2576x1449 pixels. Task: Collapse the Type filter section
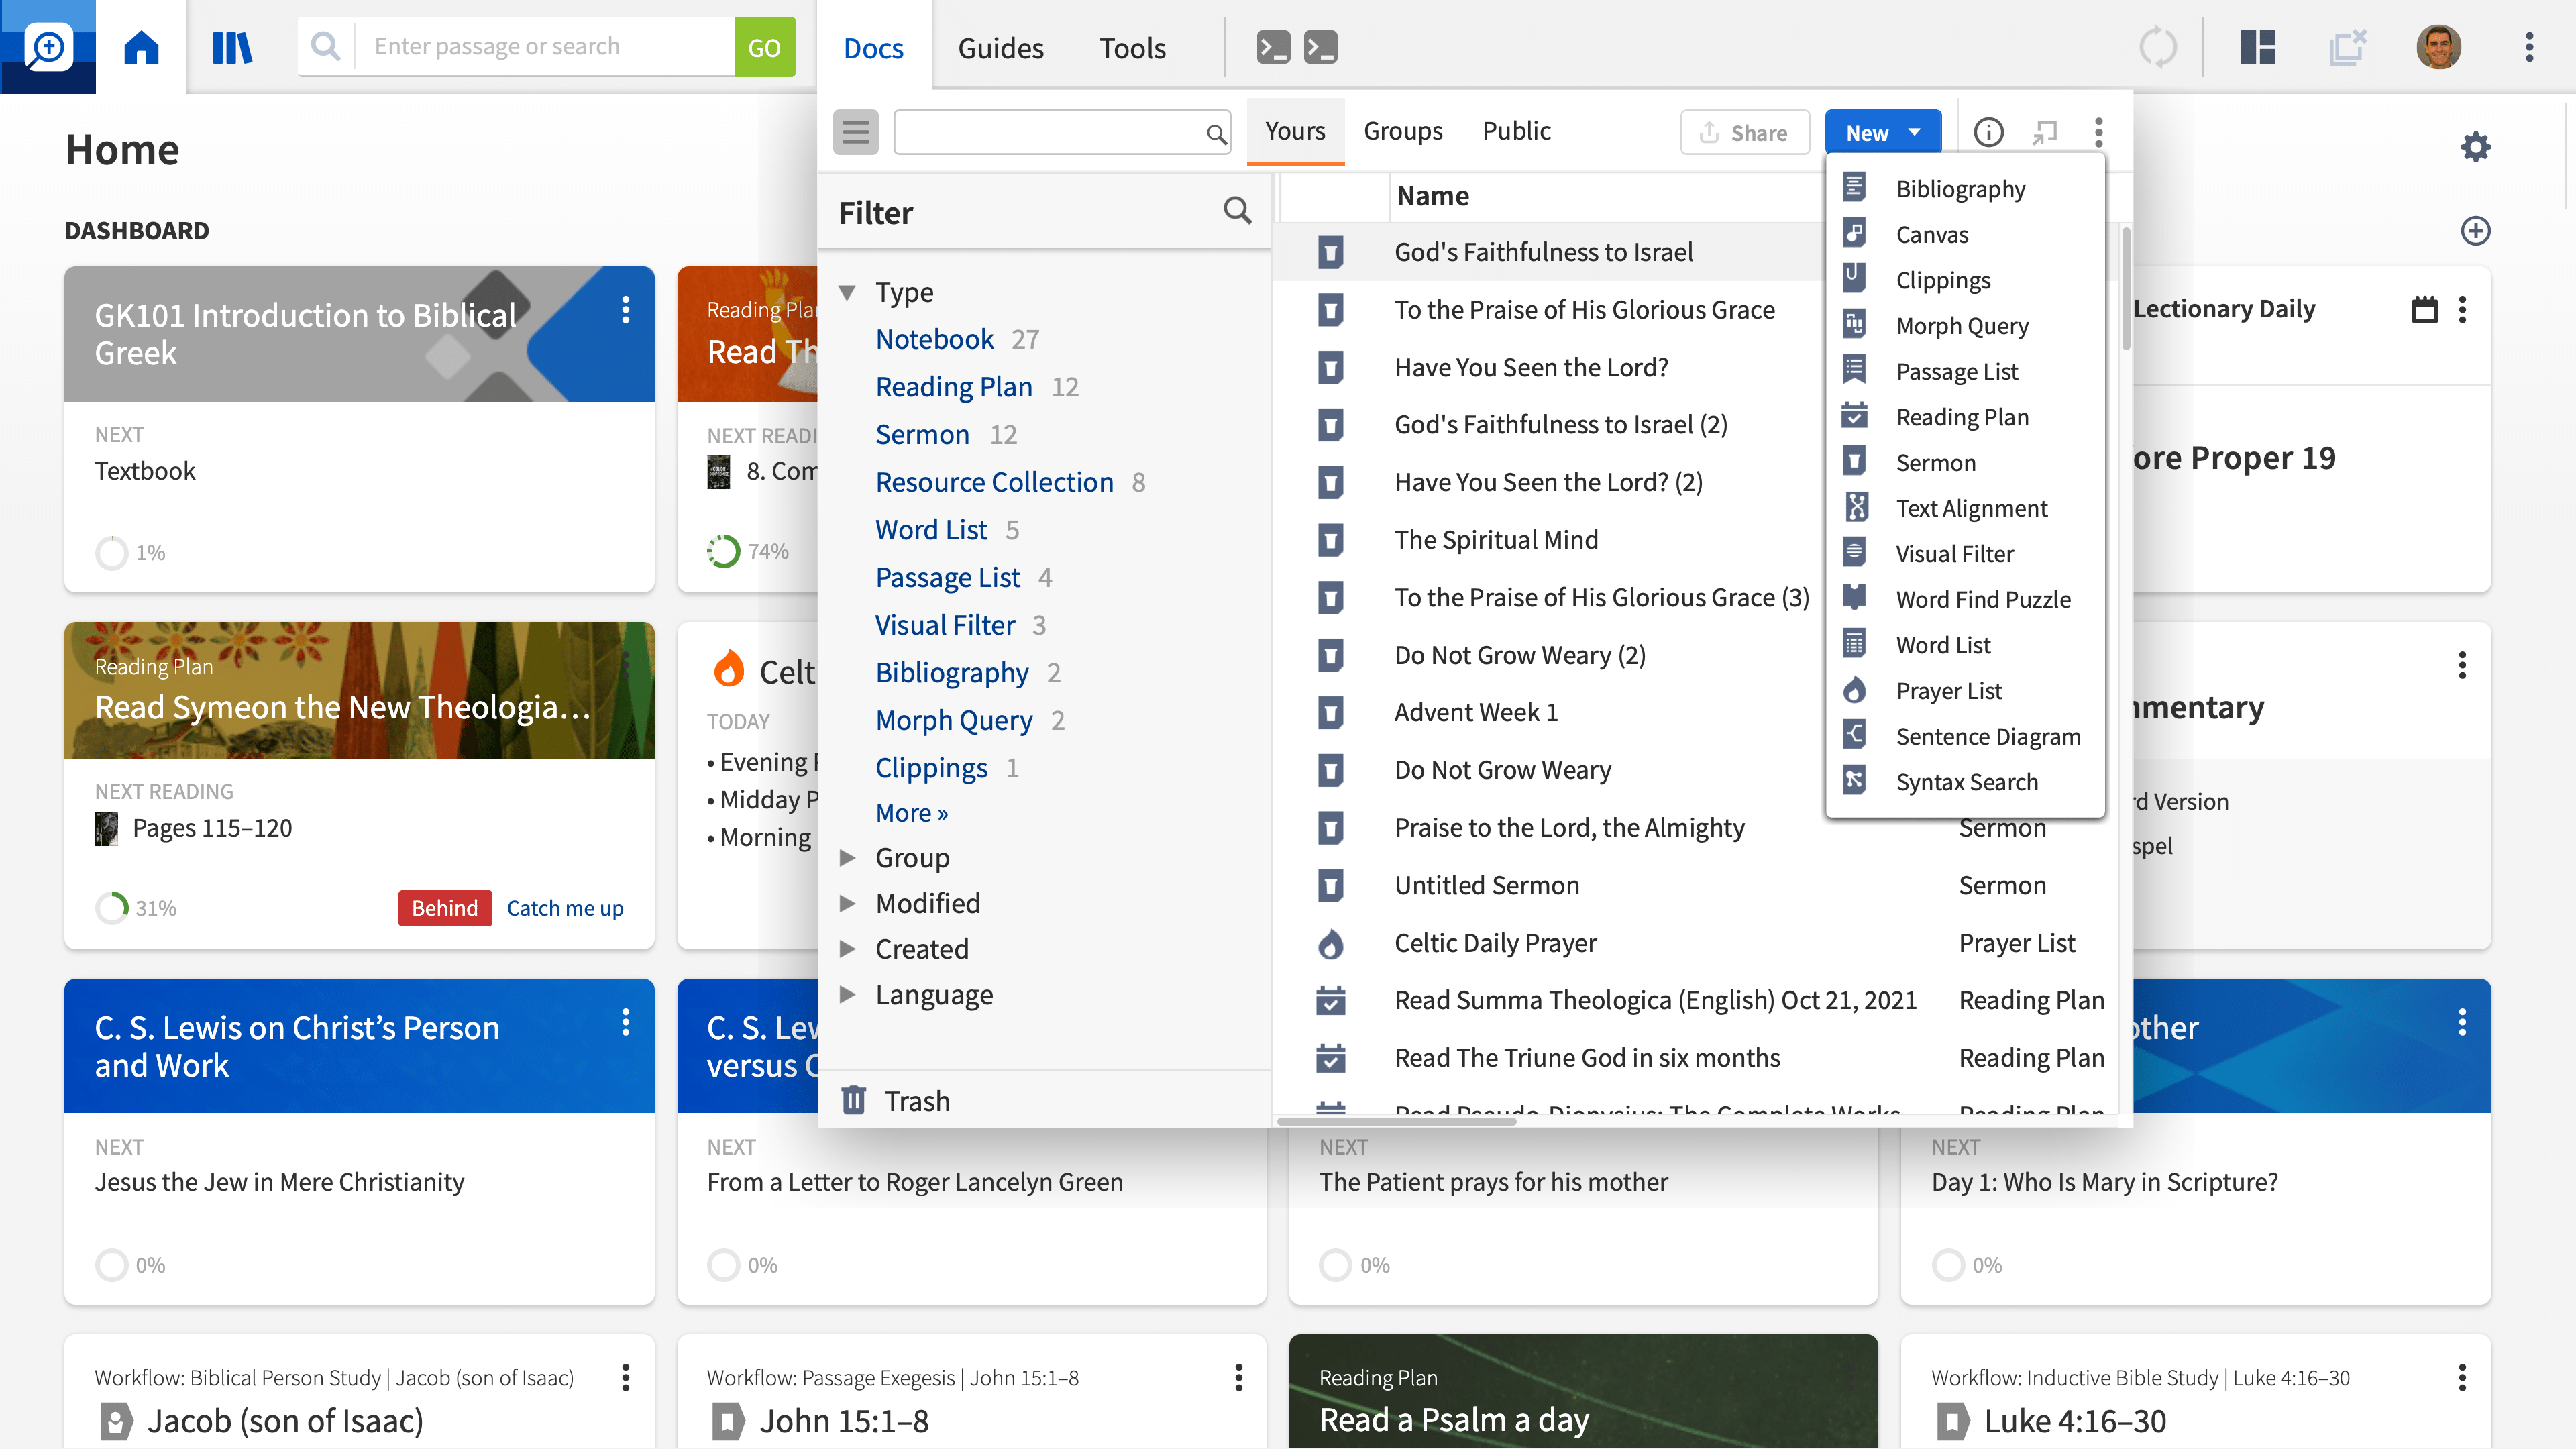847,293
